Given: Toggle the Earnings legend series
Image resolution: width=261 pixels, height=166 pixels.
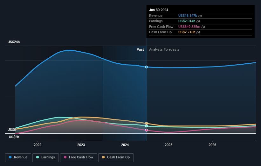Looking at the screenshot, I should click(x=45, y=157).
